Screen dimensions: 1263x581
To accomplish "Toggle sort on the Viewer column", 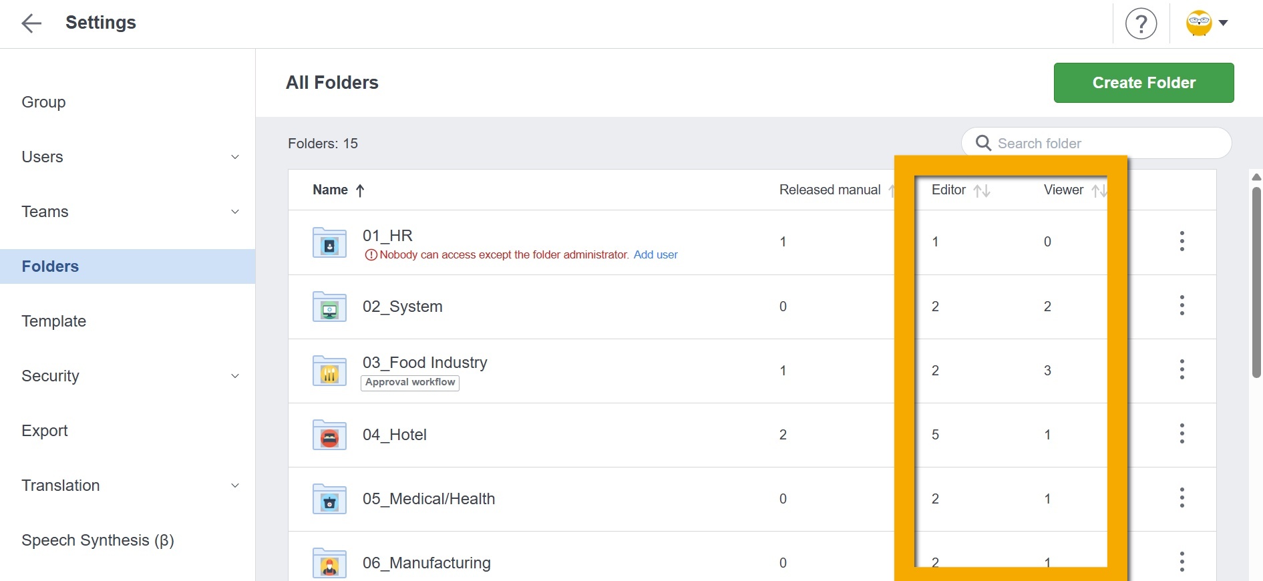I will [x=1099, y=191].
